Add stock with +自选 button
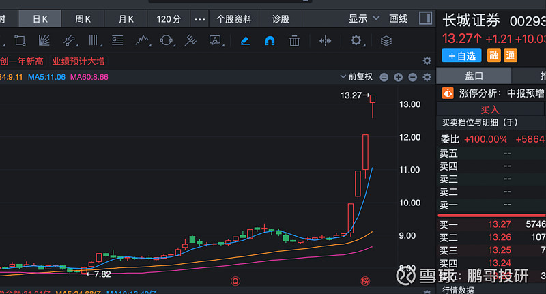The width and height of the screenshot is (546, 294). click(462, 56)
